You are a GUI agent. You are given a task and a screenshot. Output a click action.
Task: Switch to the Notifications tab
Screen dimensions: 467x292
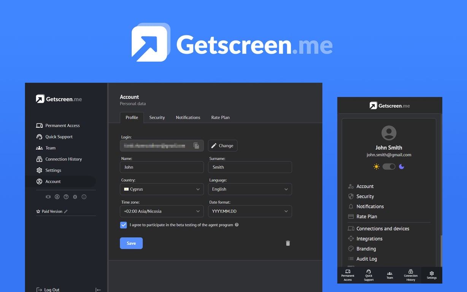pos(188,117)
